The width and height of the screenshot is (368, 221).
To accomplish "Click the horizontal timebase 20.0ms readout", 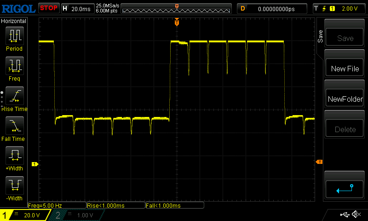I will [81, 9].
